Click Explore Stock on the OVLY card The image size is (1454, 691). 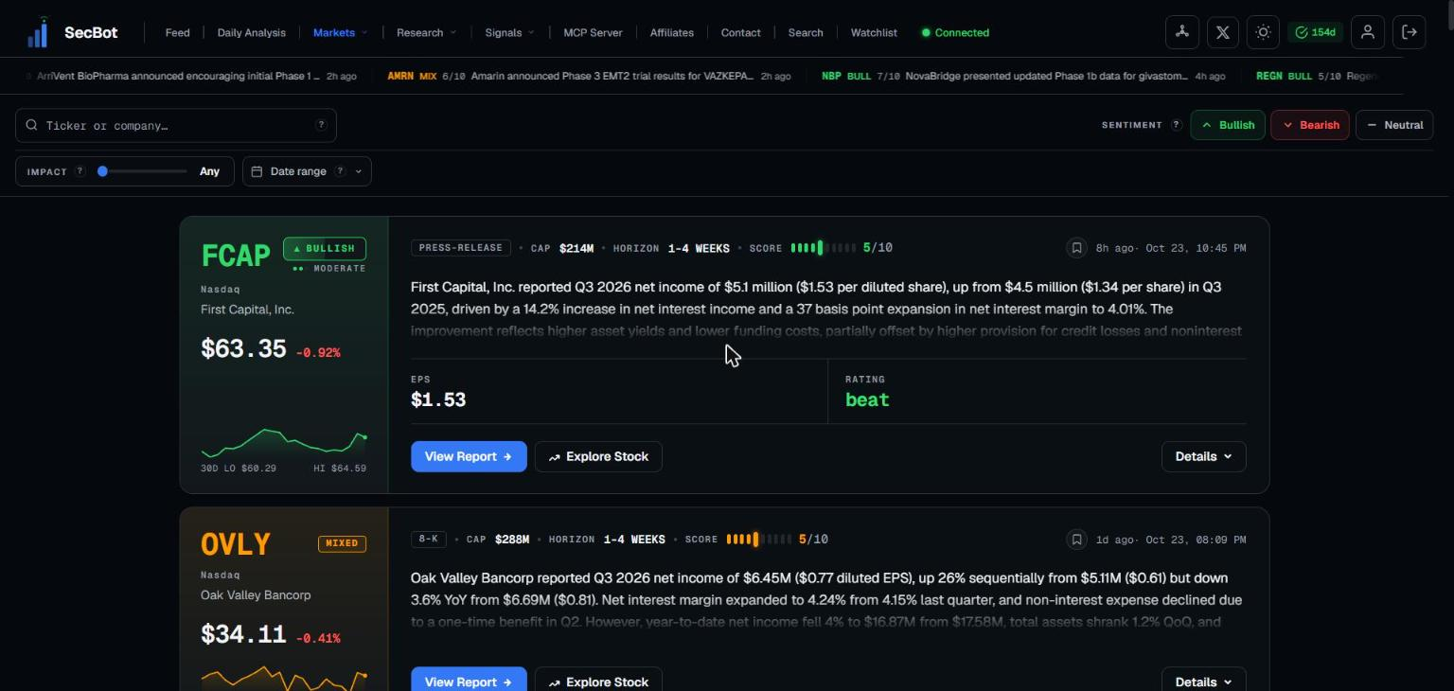598,681
